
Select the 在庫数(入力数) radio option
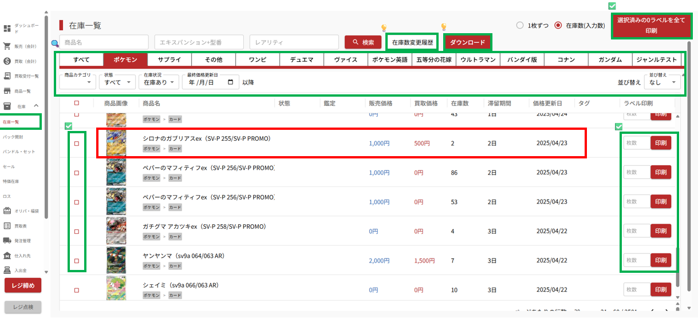pos(558,25)
